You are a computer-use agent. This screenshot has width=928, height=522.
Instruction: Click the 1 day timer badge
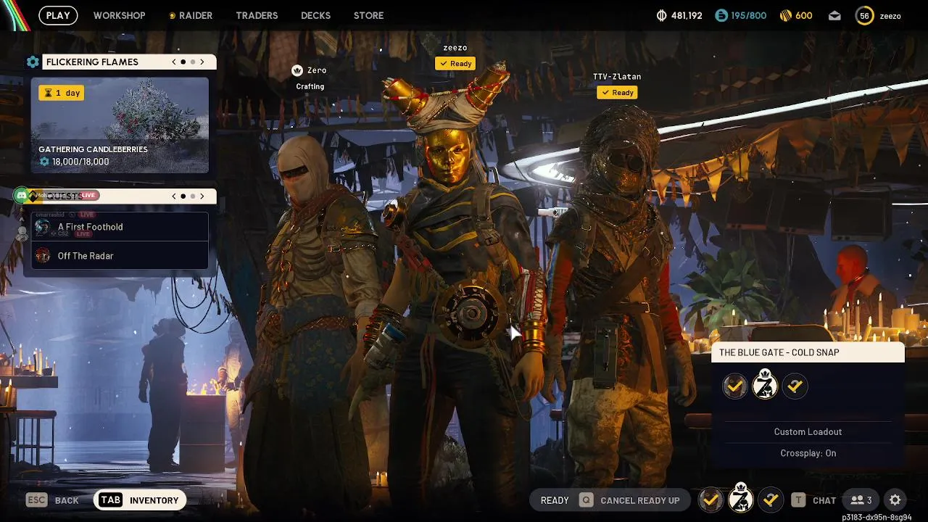click(62, 93)
